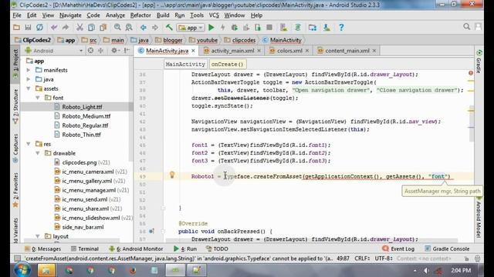The image size is (494, 277).
Task: Open the TODO tool window
Action: point(218,249)
